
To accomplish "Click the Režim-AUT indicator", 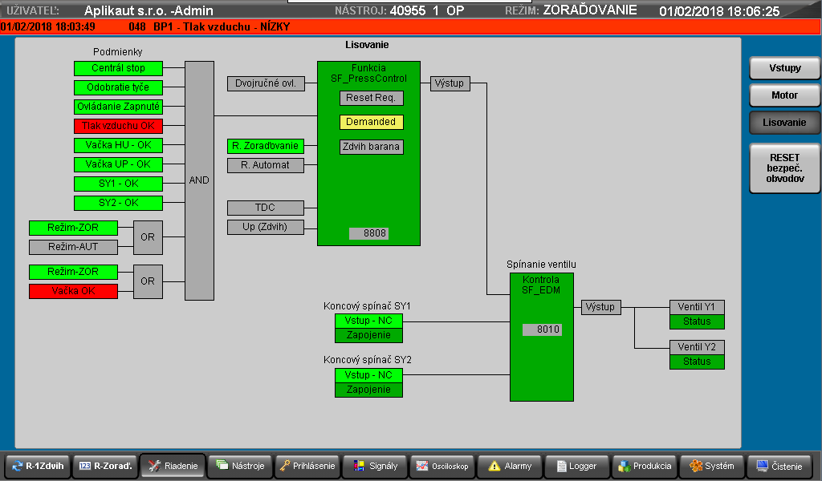I will coord(73,247).
